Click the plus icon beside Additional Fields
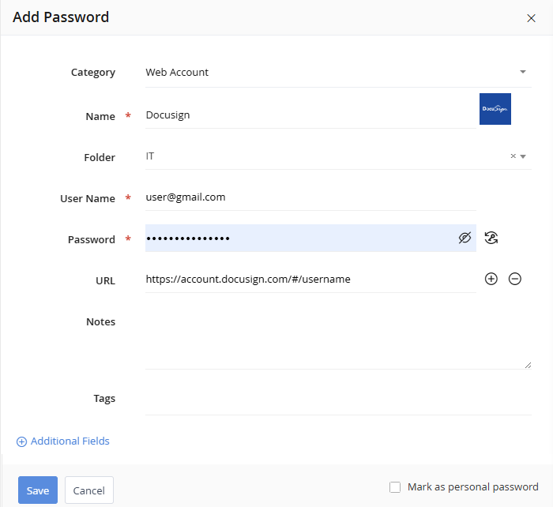Screen dimensions: 553x507 [x=22, y=441]
